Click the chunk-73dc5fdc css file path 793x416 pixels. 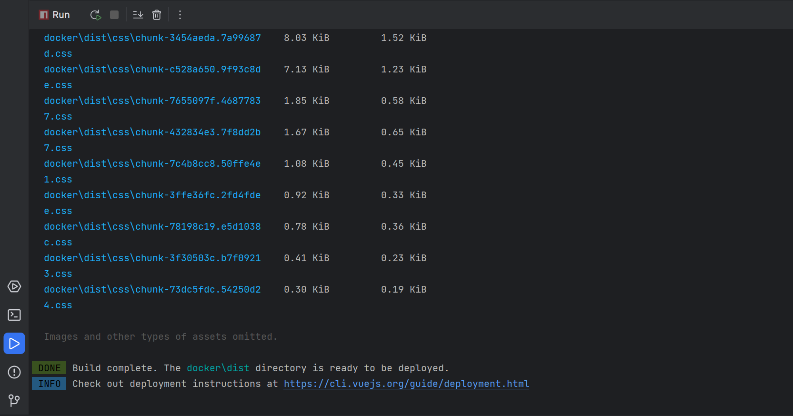[152, 290]
